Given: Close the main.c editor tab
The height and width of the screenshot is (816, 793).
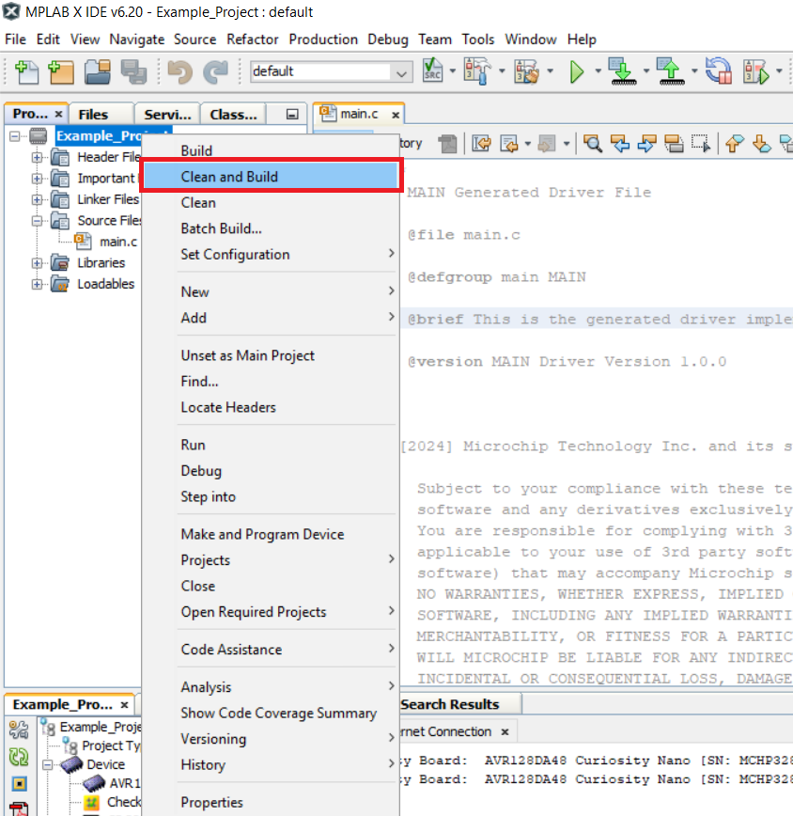Looking at the screenshot, I should pyautogui.click(x=396, y=115).
